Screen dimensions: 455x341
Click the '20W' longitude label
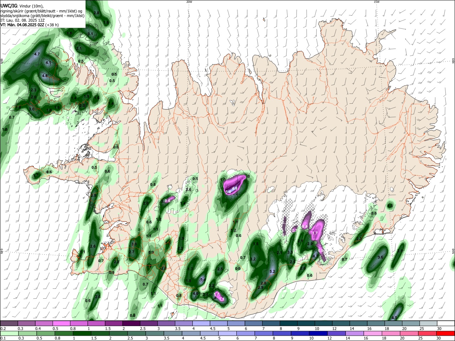click(x=189, y=2)
